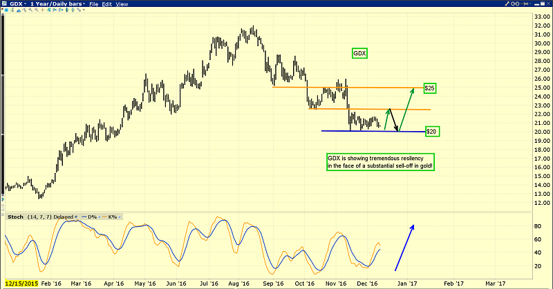
Task: Click the $20 price label box
Action: pyautogui.click(x=431, y=132)
